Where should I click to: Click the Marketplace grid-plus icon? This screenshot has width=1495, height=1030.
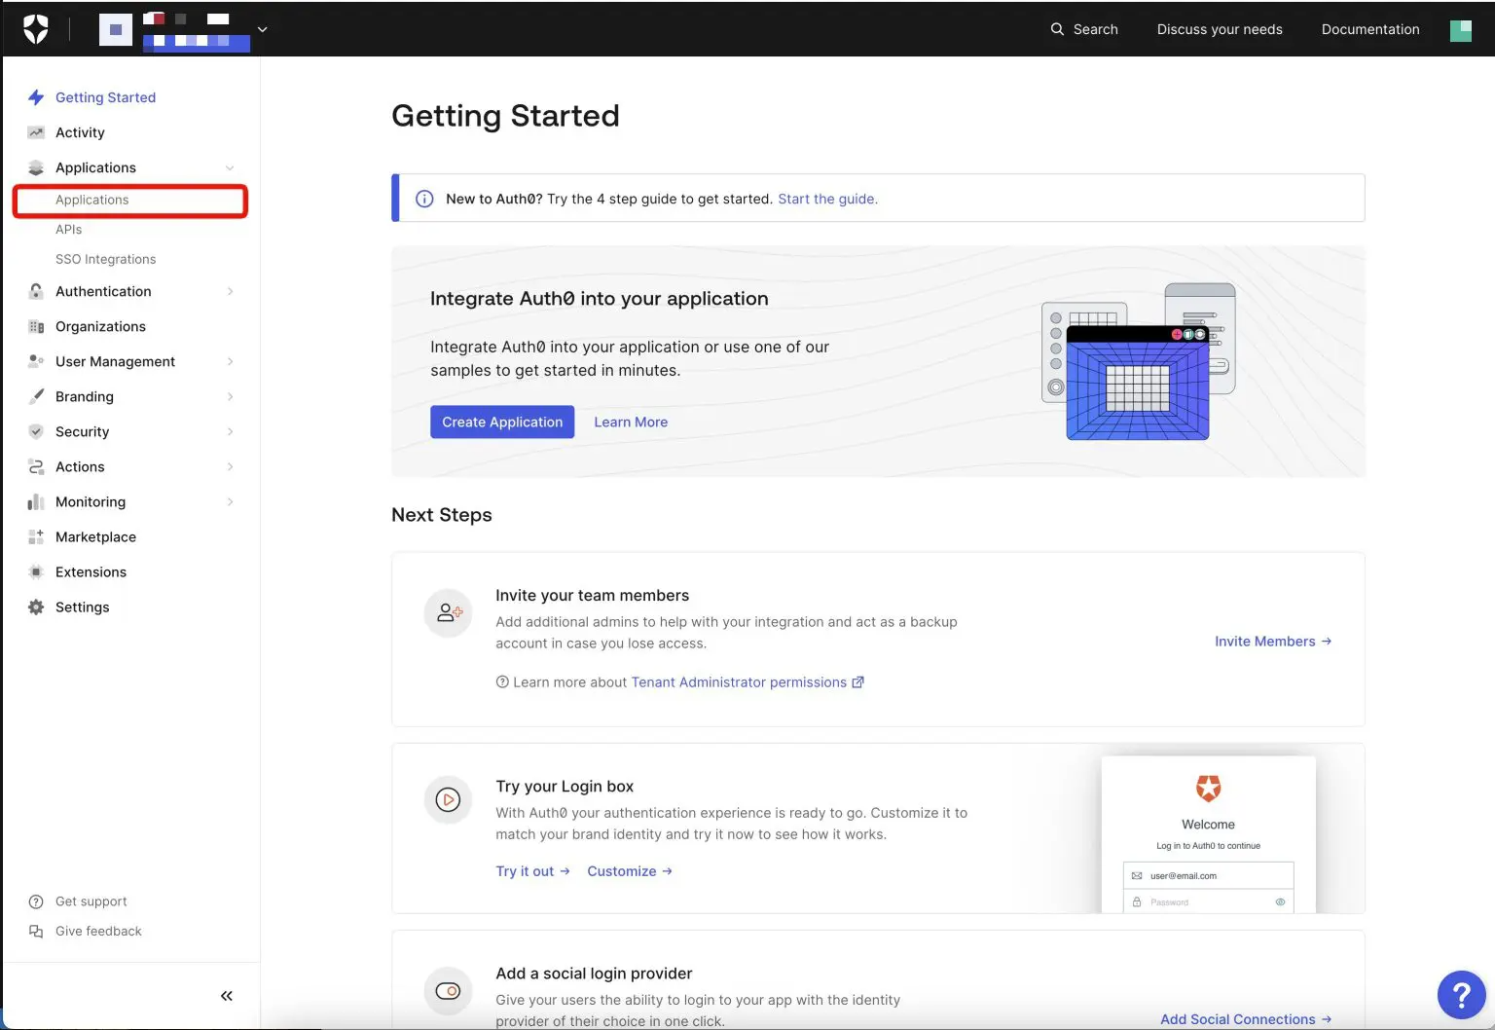tap(36, 536)
